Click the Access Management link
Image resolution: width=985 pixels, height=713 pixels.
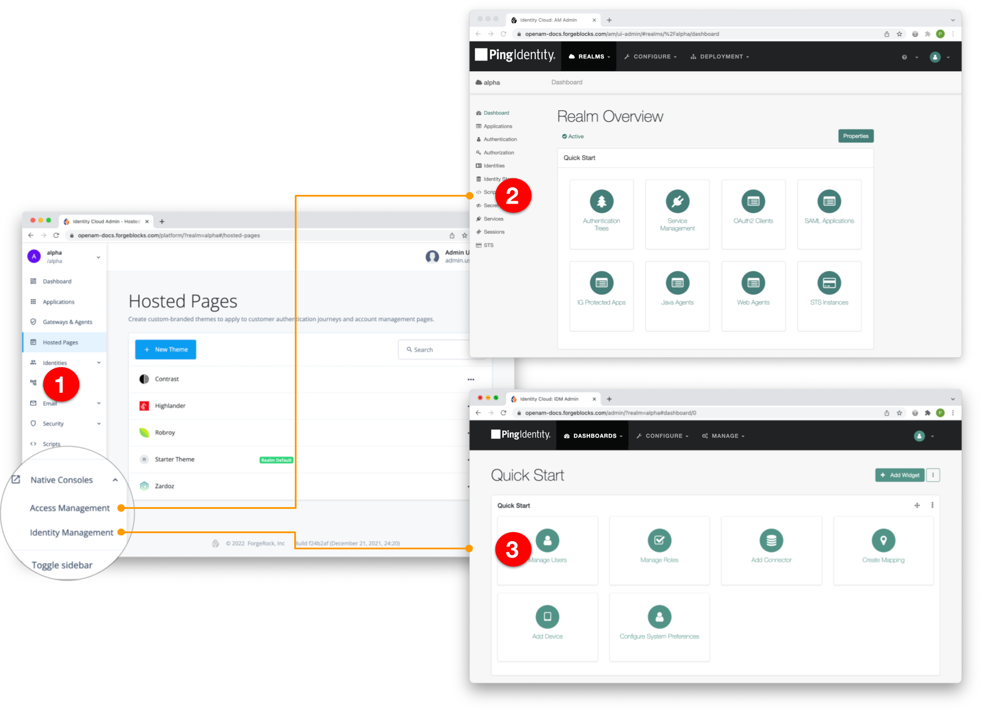(x=70, y=508)
